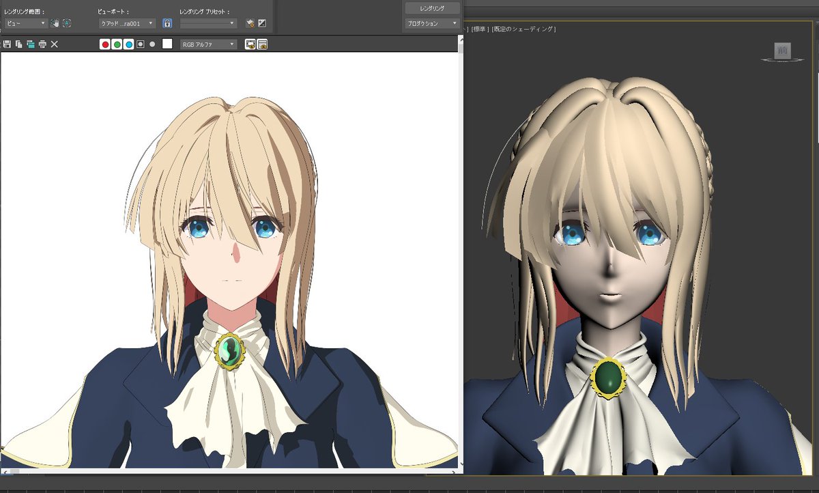This screenshot has height=493, width=819.
Task: Print the rendered image
Action: point(42,44)
